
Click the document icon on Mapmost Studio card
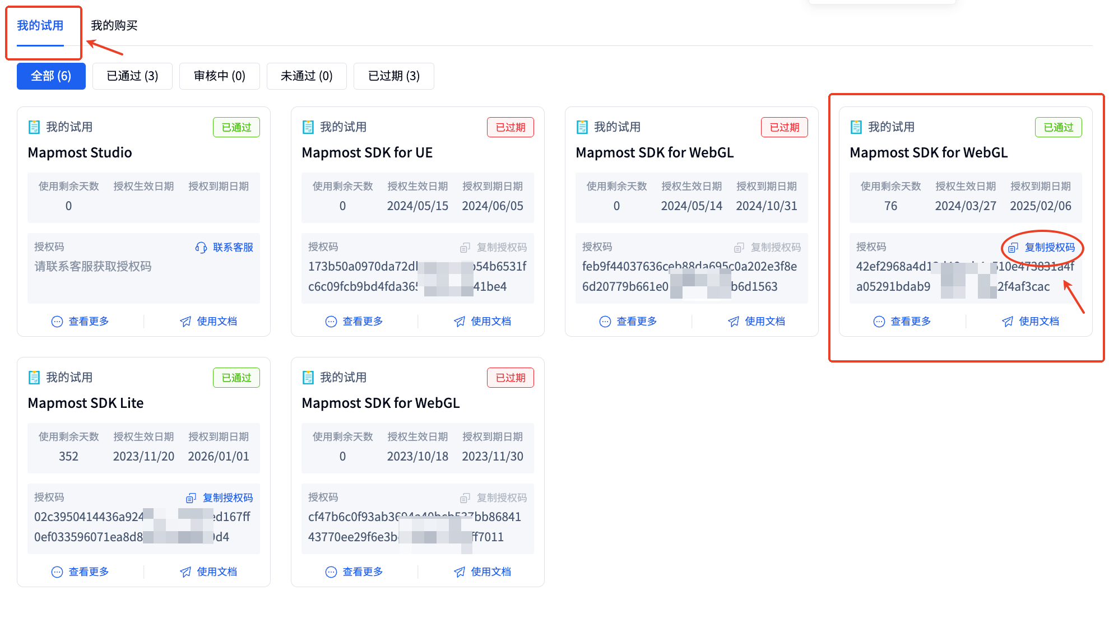tap(34, 127)
